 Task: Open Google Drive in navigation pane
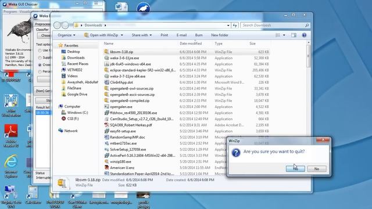(x=77, y=94)
